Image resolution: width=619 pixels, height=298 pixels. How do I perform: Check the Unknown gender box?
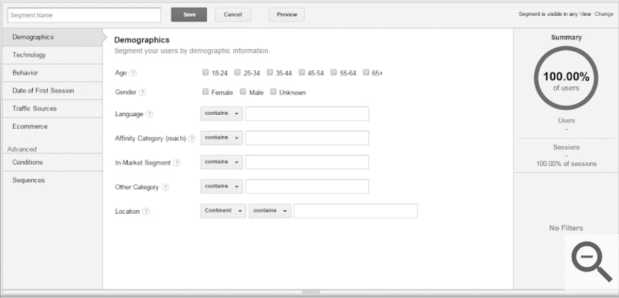(273, 92)
